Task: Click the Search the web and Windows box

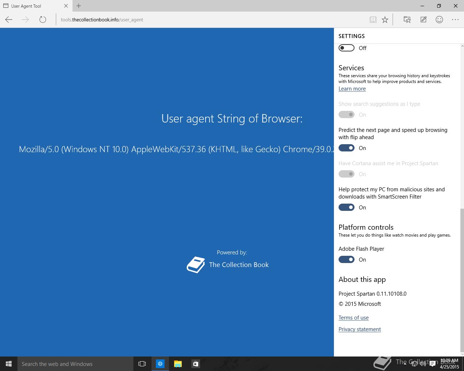Action: tap(75, 364)
